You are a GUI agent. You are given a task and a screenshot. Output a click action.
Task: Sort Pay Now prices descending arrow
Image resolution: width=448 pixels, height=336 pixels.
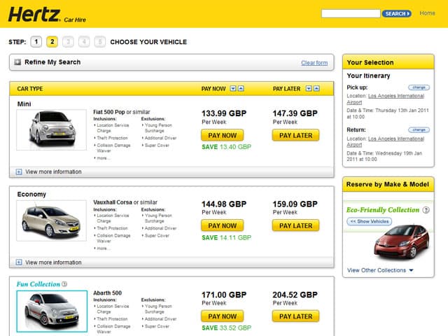coord(233,89)
